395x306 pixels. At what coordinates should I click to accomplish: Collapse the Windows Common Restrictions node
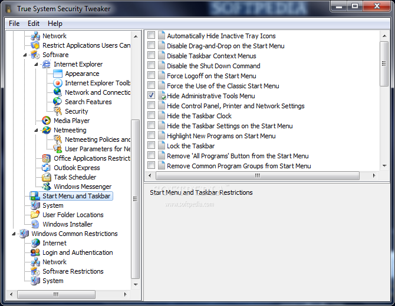14,234
